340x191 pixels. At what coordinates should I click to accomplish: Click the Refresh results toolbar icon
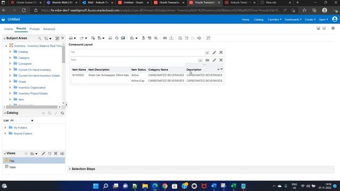117,38
